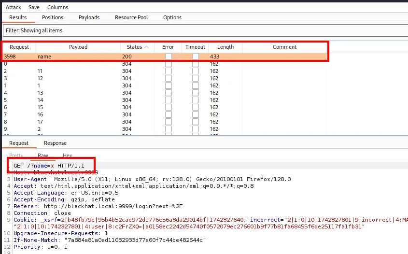The image size is (408, 254).
Task: Sort by the Timeout column header
Action: [195, 47]
